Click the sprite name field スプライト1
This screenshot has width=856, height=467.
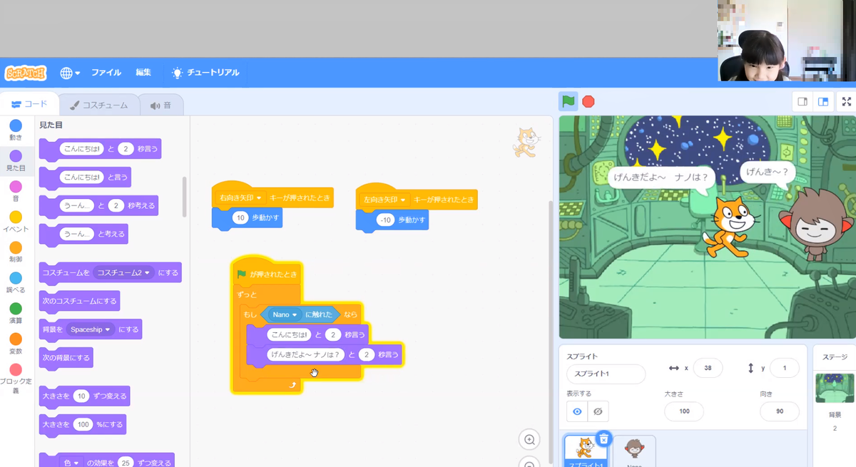(x=605, y=374)
